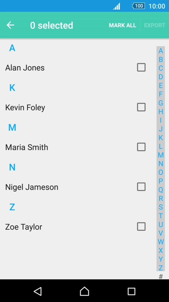Open the Nigel Jameson contact row

click(32, 187)
